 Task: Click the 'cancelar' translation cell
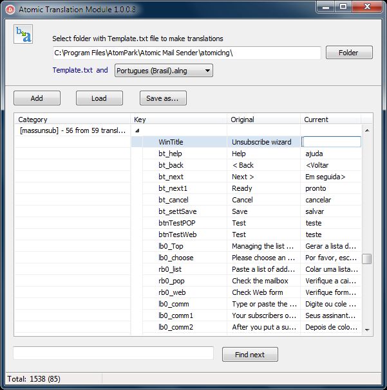(x=331, y=200)
